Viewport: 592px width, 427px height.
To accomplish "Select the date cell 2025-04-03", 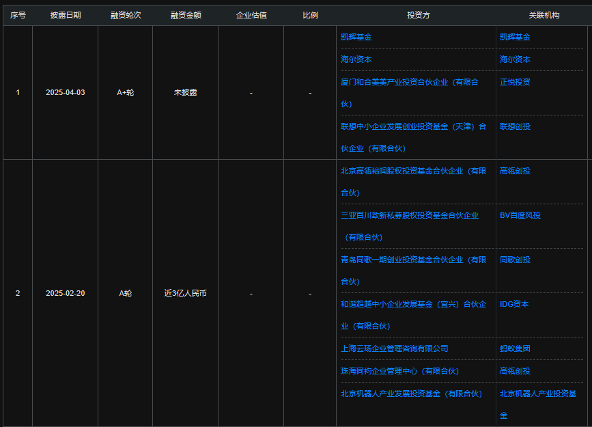I will click(x=66, y=93).
